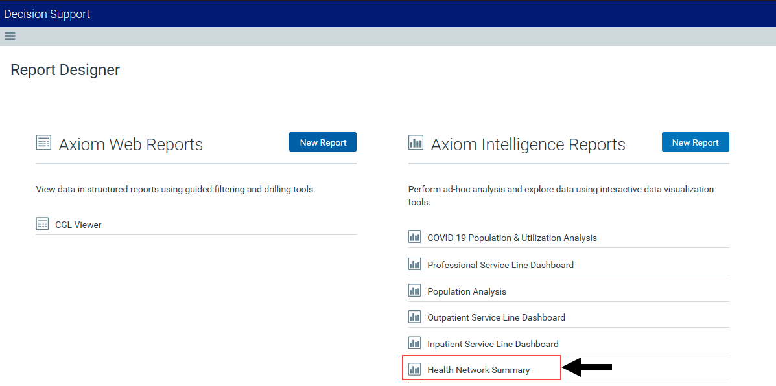The height and width of the screenshot is (386, 776).
Task: Click the chart icon beside Inpatient Service Line Dashboard
Action: [x=414, y=343]
